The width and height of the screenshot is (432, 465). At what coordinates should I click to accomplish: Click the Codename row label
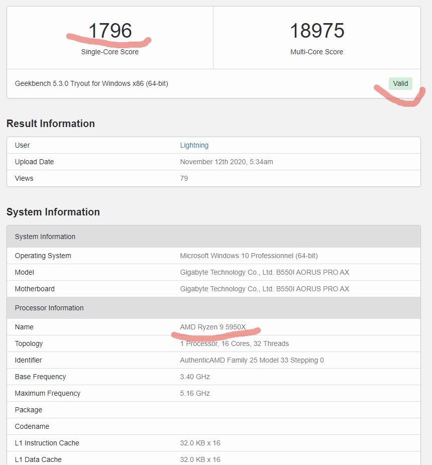point(32,426)
